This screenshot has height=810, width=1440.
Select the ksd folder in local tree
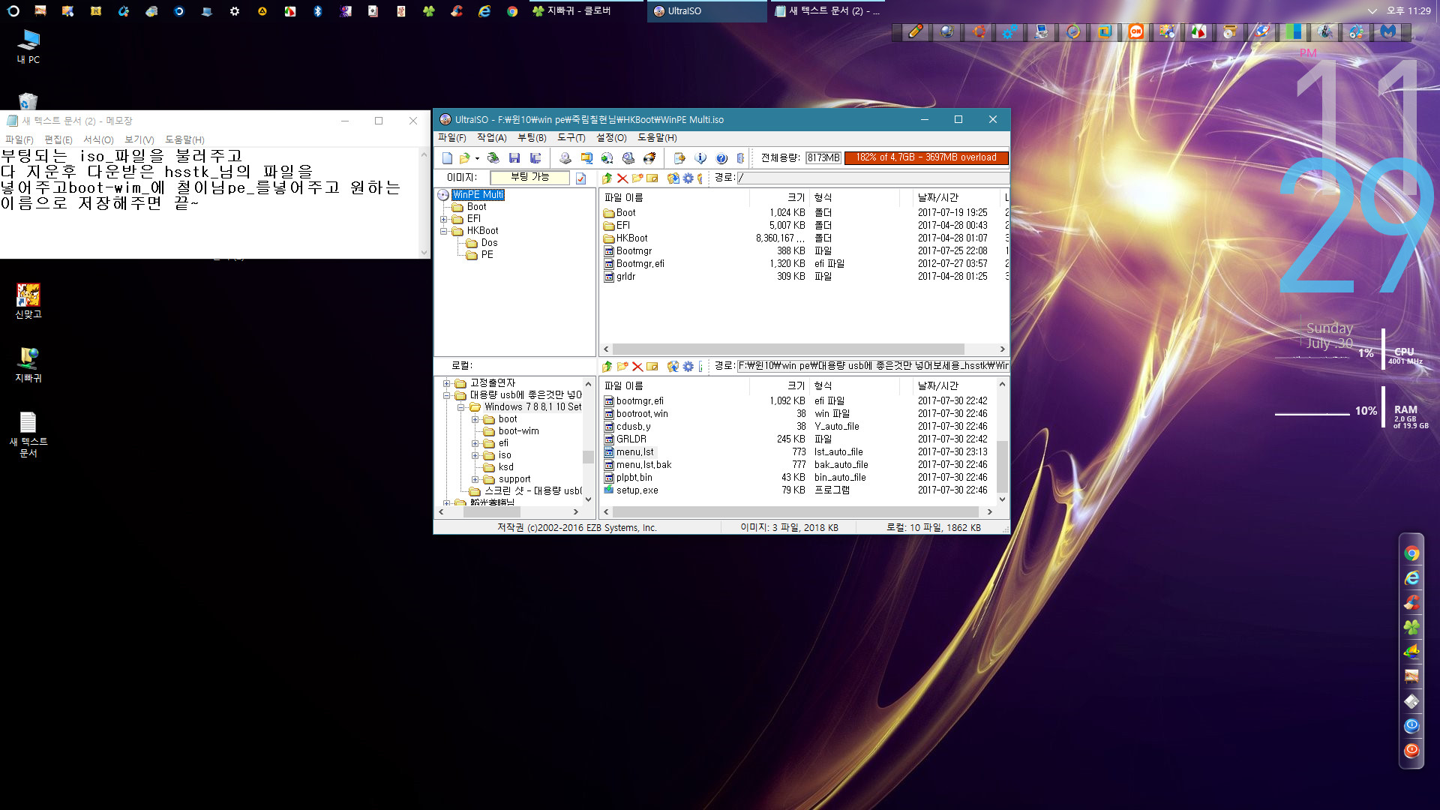click(x=505, y=467)
